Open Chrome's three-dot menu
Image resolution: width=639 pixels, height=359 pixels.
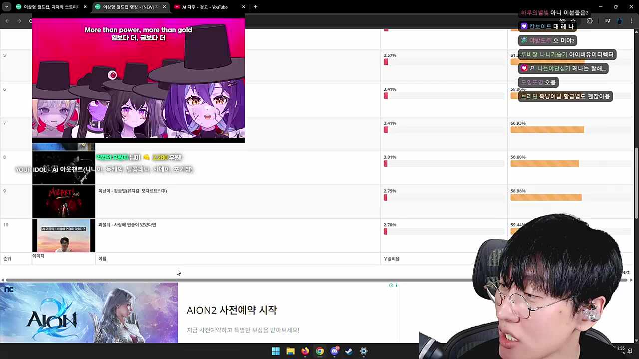pyautogui.click(x=632, y=21)
